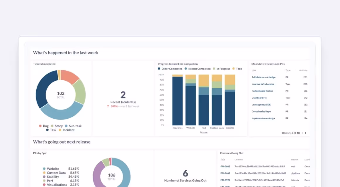The width and height of the screenshot is (340, 187).
Task: Click commit hash starting with 7cd433f4
Action: [x=260, y=167]
